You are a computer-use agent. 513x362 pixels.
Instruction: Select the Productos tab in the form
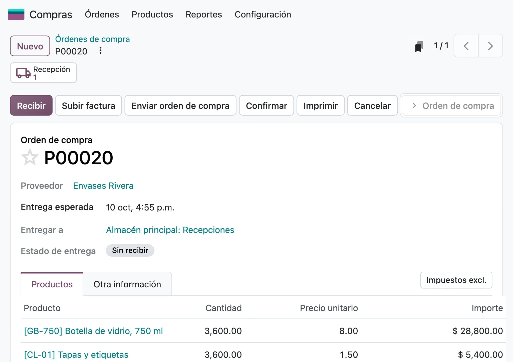coord(52,284)
